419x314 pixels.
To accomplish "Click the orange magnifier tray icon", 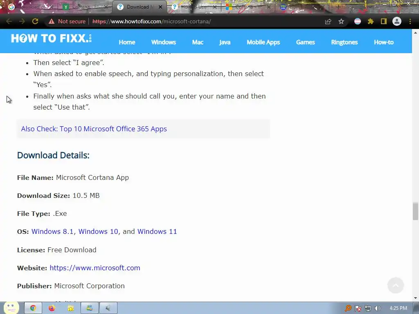I will pos(348,308).
